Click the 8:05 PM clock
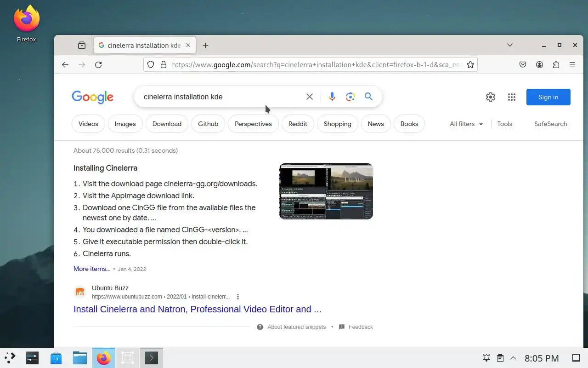This screenshot has width=588, height=368. click(542, 358)
